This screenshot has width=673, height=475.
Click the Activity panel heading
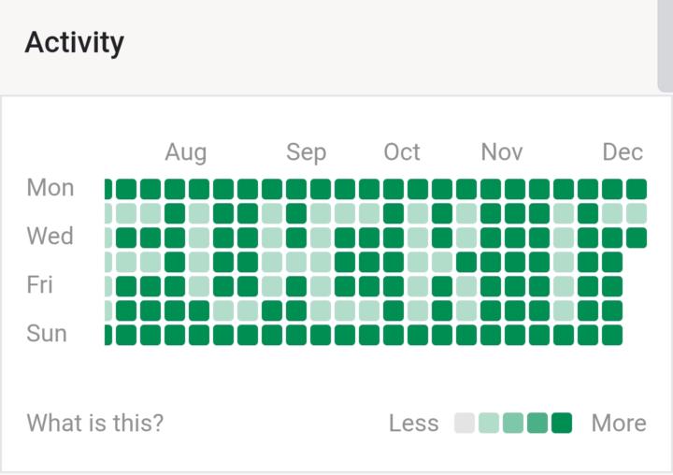pos(74,42)
